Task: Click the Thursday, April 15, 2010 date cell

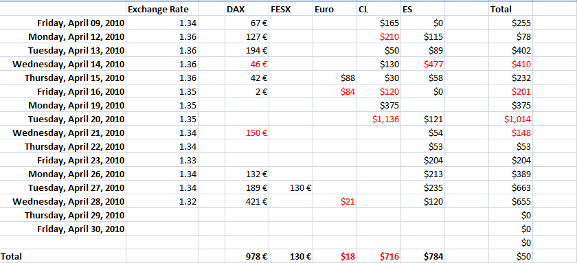Action: [x=63, y=78]
